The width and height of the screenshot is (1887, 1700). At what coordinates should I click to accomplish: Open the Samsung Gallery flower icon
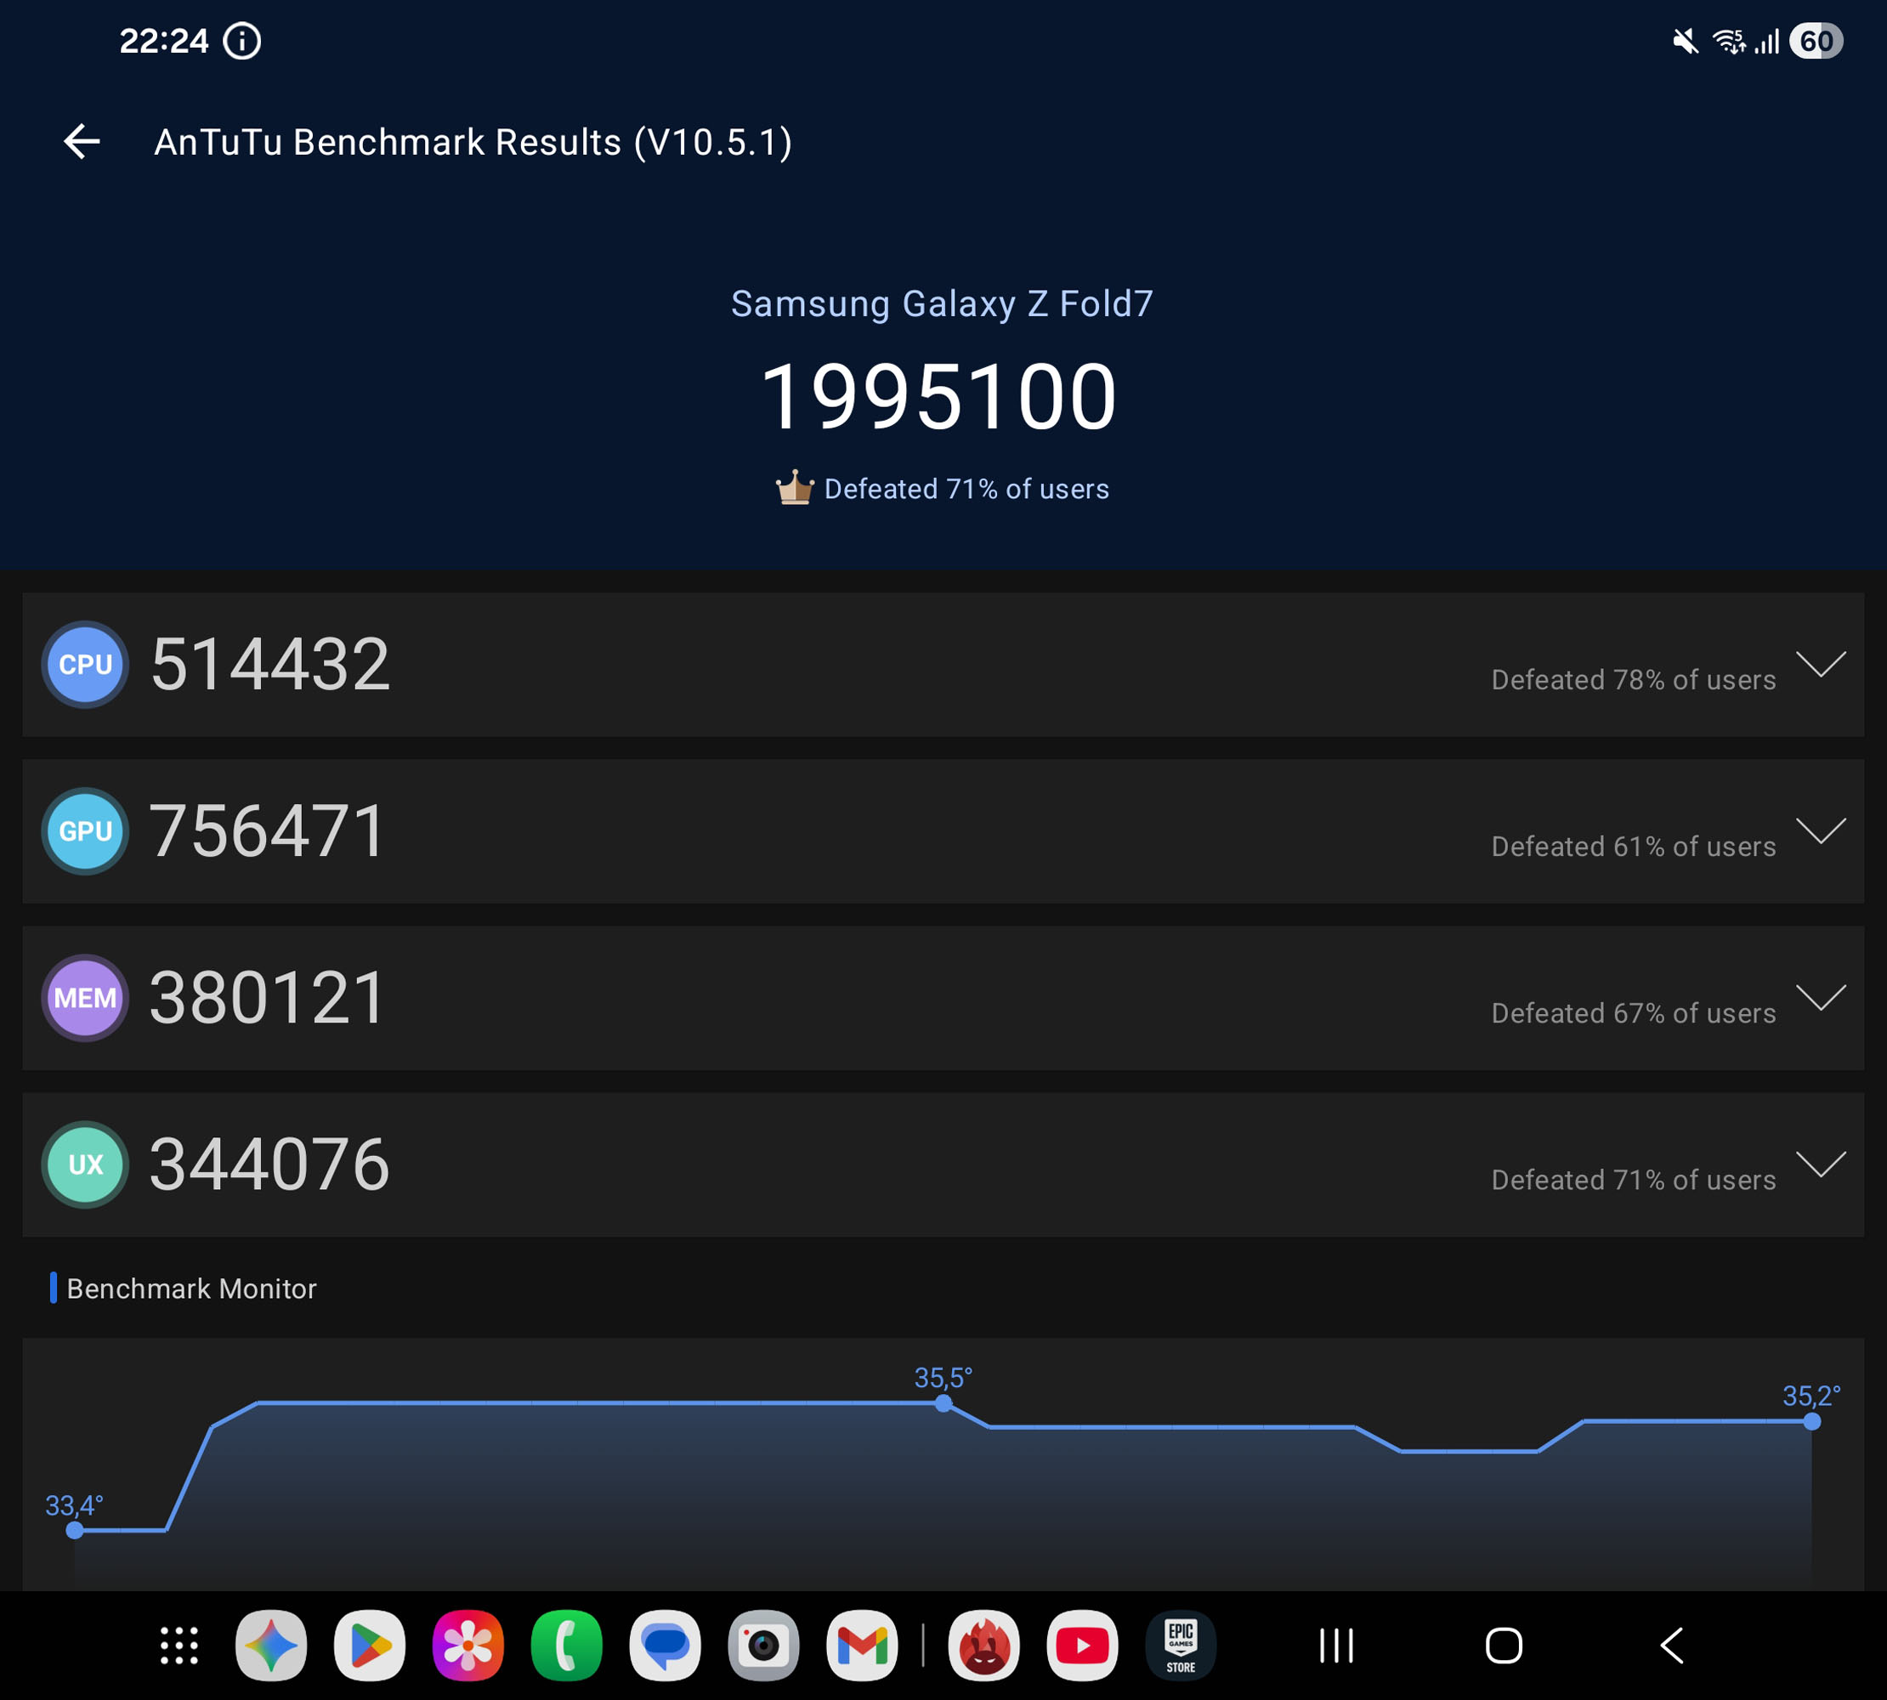(468, 1646)
